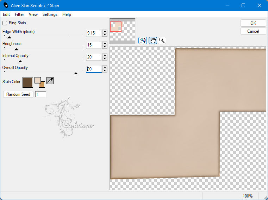This screenshot has width=268, height=200.
Task: Click the navigator thumbnail preview
Action: (x=123, y=31)
